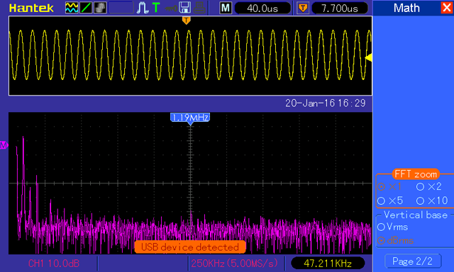This screenshot has width=454, height=272.
Task: Click the pulse edge trigger icon
Action: coord(143,8)
